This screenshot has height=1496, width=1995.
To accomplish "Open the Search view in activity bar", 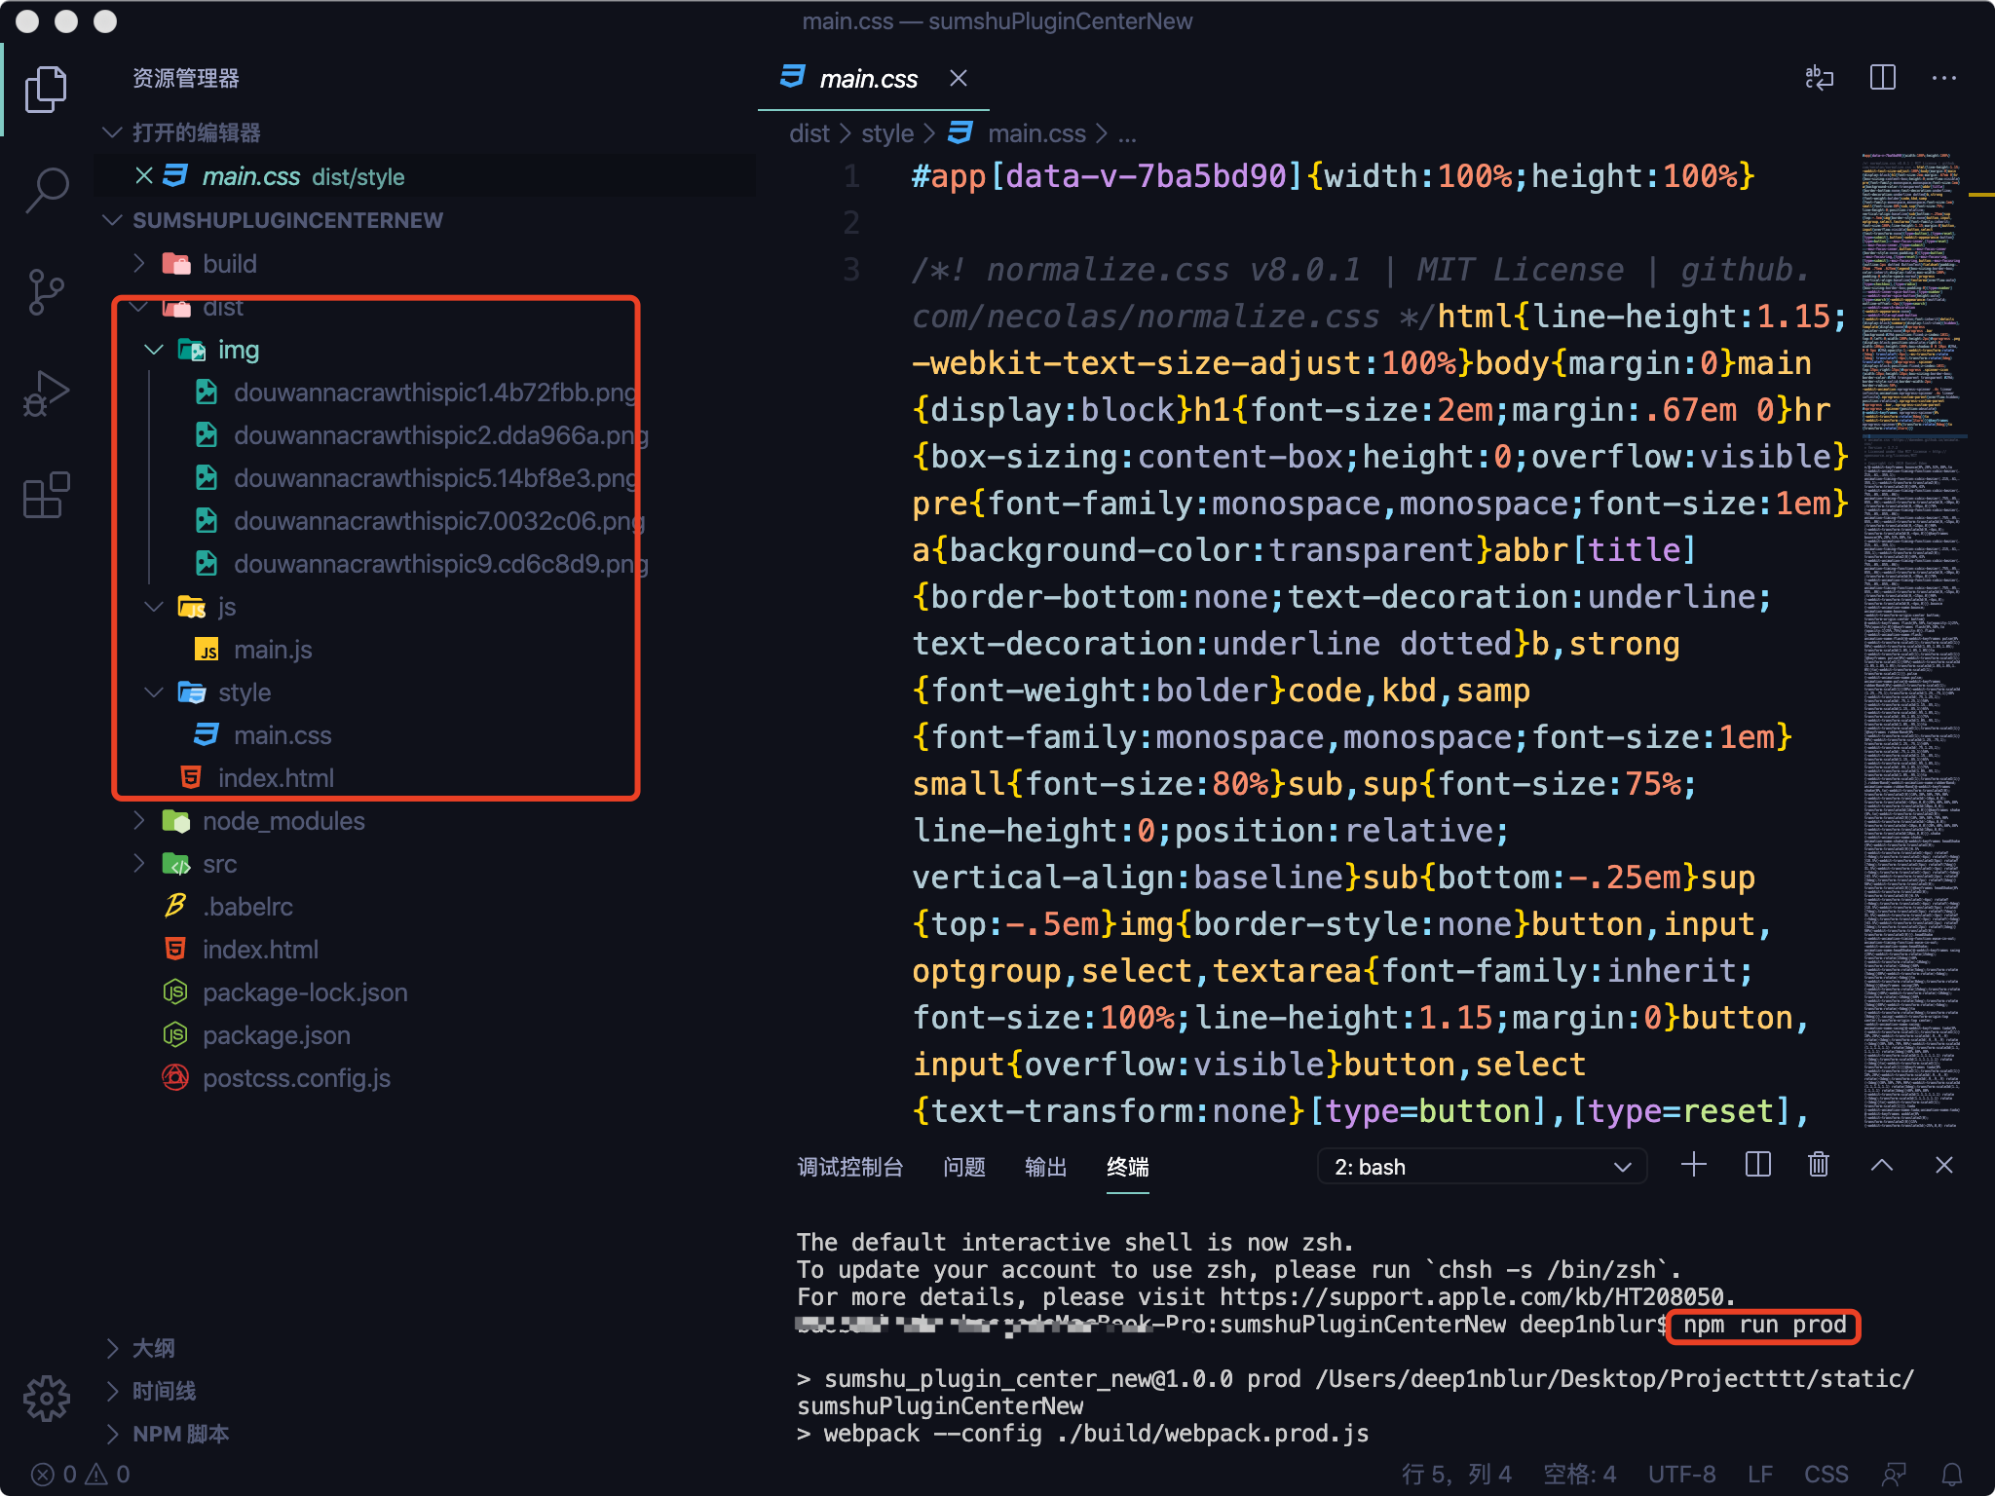I will (x=46, y=189).
